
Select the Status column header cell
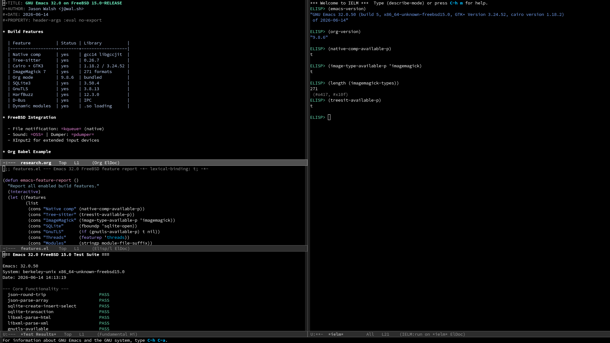(69, 43)
